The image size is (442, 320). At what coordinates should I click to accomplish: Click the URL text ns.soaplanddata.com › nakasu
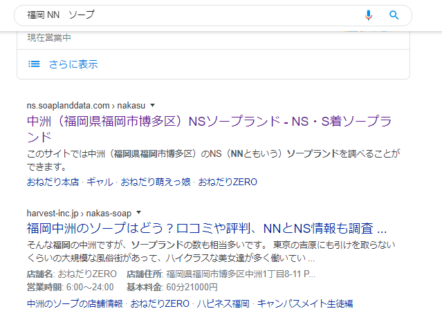[86, 106]
